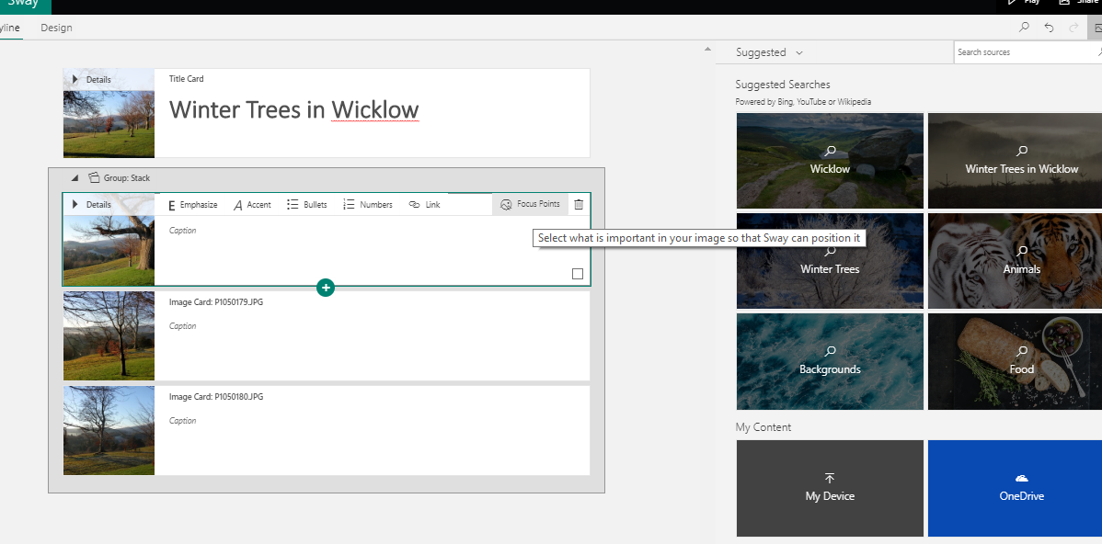This screenshot has height=544, width=1102.
Task: Select the Winter Trees suggested search tile
Action: pos(830,261)
